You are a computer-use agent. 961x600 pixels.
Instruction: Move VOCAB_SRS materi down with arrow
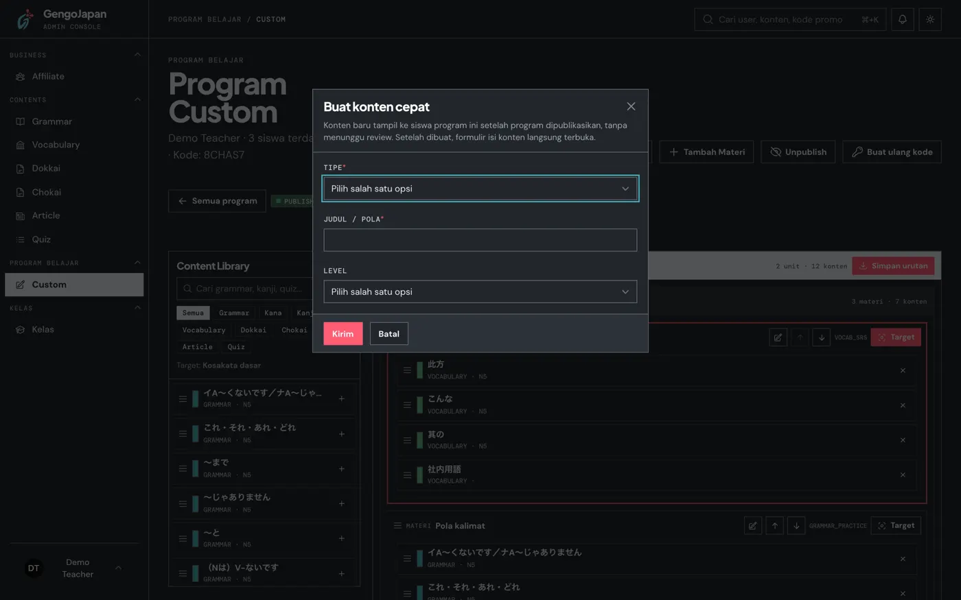point(821,337)
